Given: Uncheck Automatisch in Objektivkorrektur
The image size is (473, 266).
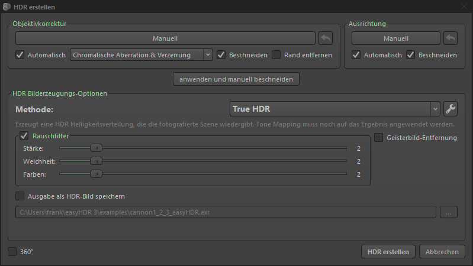Looking at the screenshot, I should (20, 55).
